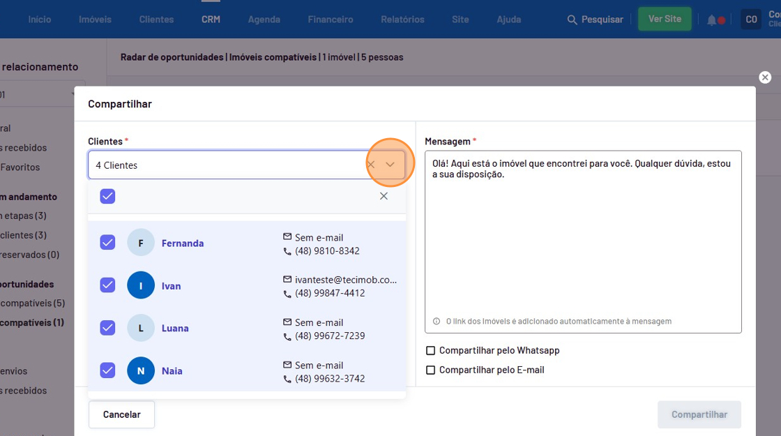Collapse the Clientes dropdown chevron
Viewport: 781px width, 436px height.
click(390, 165)
